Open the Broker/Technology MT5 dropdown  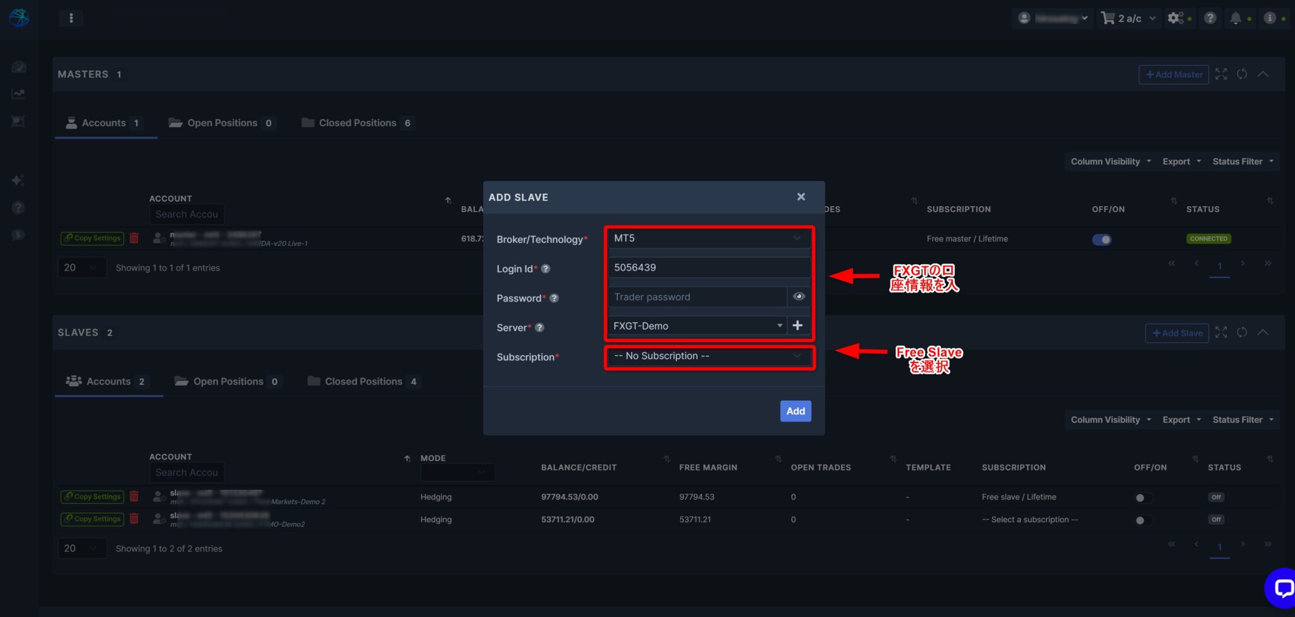[x=708, y=238]
